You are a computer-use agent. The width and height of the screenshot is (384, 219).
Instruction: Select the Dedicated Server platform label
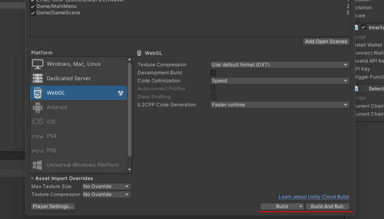(x=69, y=79)
